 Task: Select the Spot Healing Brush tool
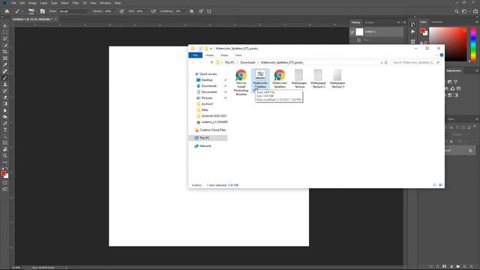tap(5, 71)
